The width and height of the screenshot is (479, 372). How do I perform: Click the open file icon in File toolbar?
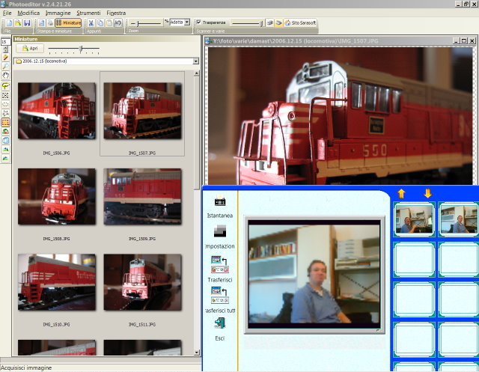[x=18, y=23]
